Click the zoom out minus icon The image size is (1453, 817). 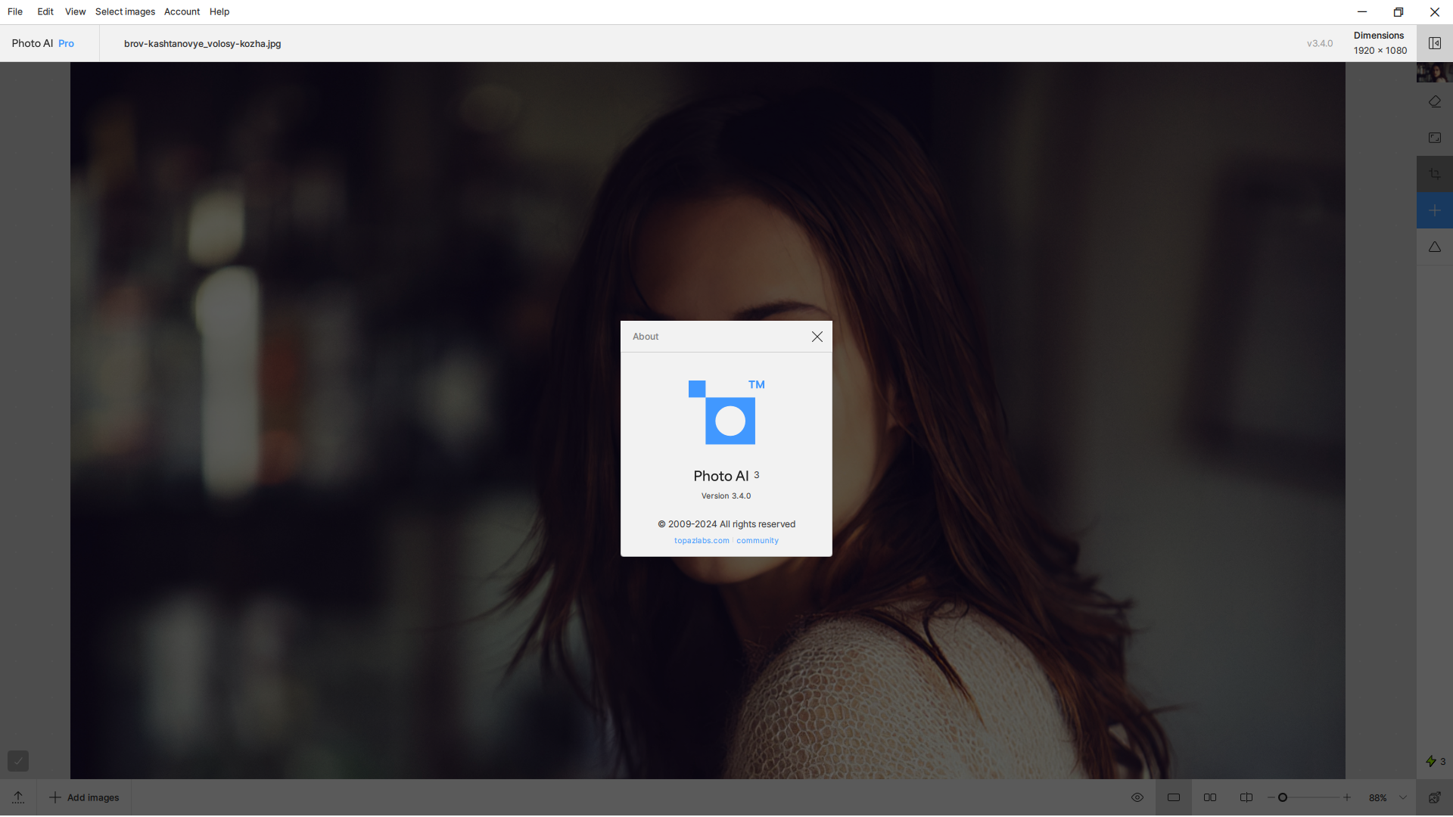1271,797
